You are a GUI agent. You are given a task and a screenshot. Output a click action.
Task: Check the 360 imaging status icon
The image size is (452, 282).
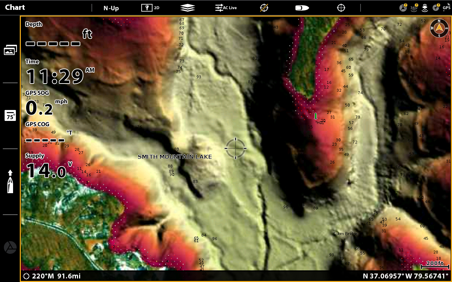point(414,7)
